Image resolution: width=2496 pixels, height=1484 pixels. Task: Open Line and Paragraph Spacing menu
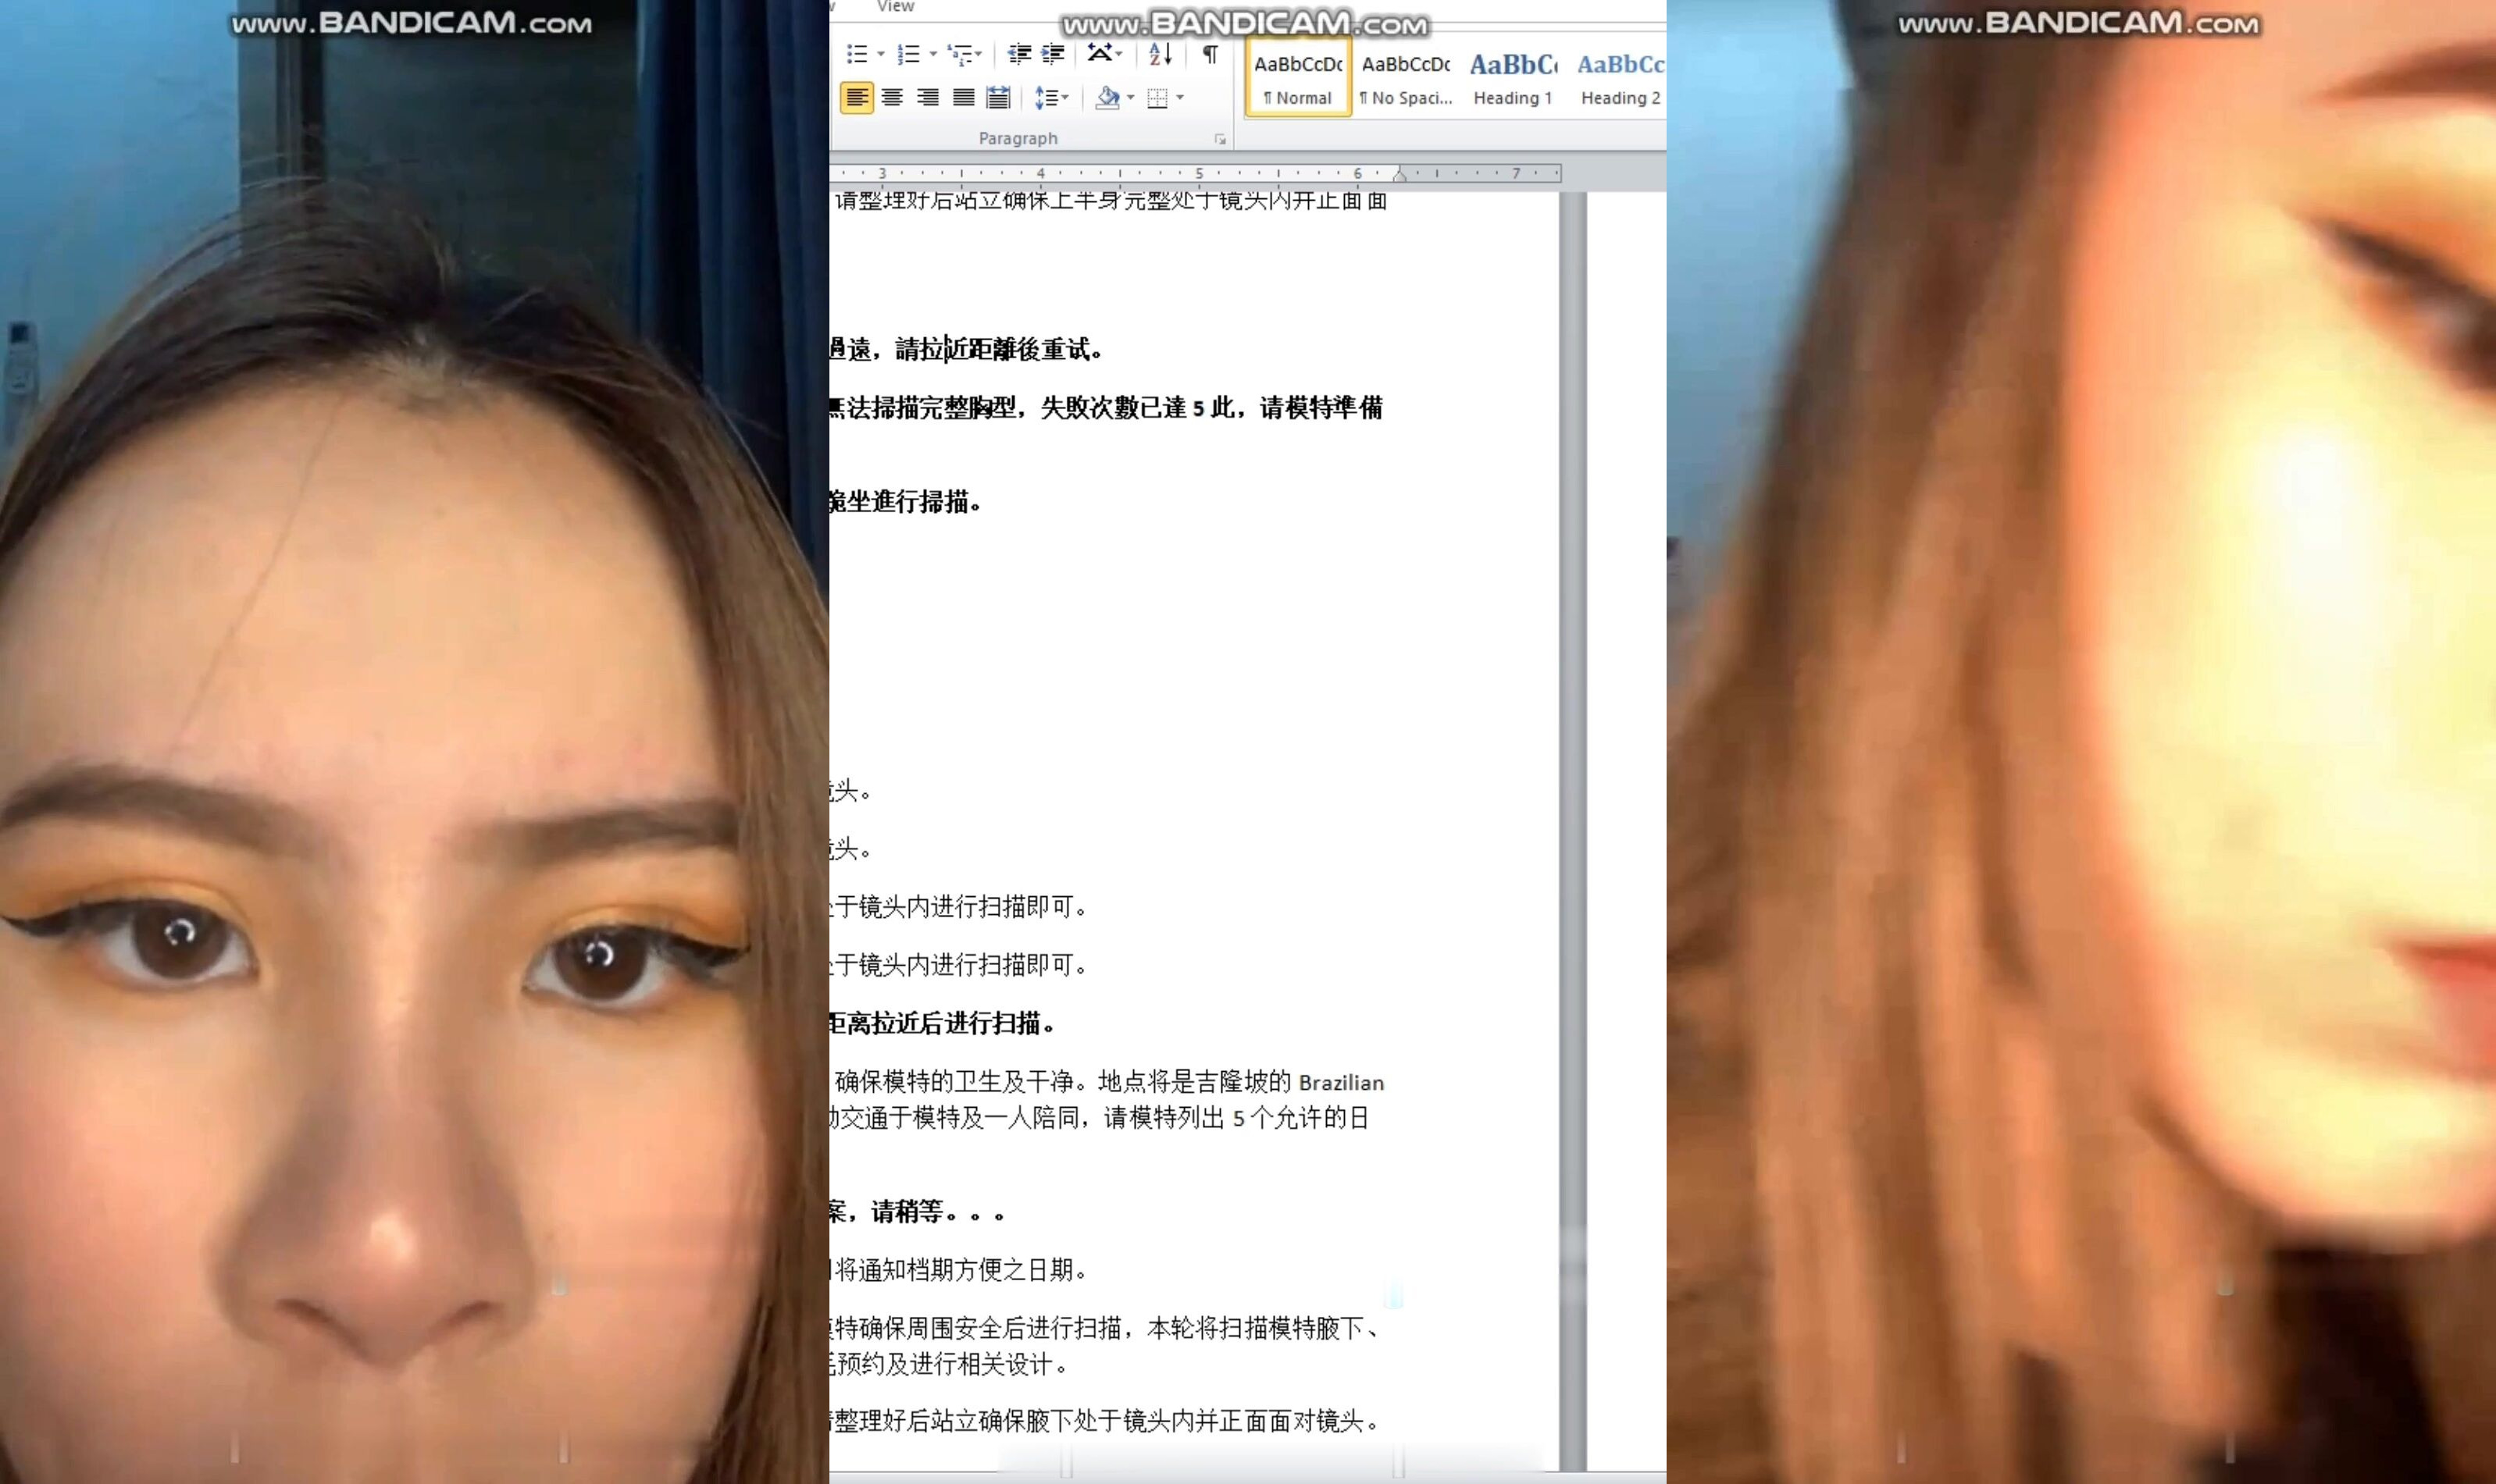[x=1051, y=97]
